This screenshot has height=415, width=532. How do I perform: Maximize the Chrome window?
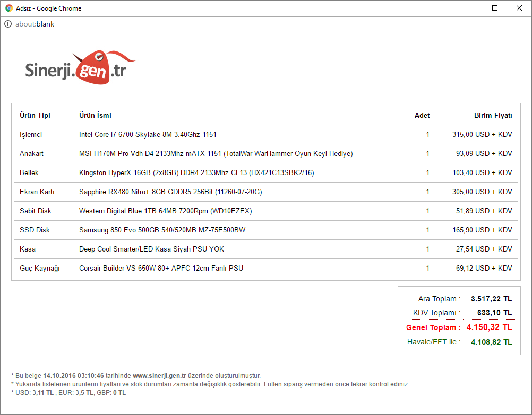click(x=495, y=8)
